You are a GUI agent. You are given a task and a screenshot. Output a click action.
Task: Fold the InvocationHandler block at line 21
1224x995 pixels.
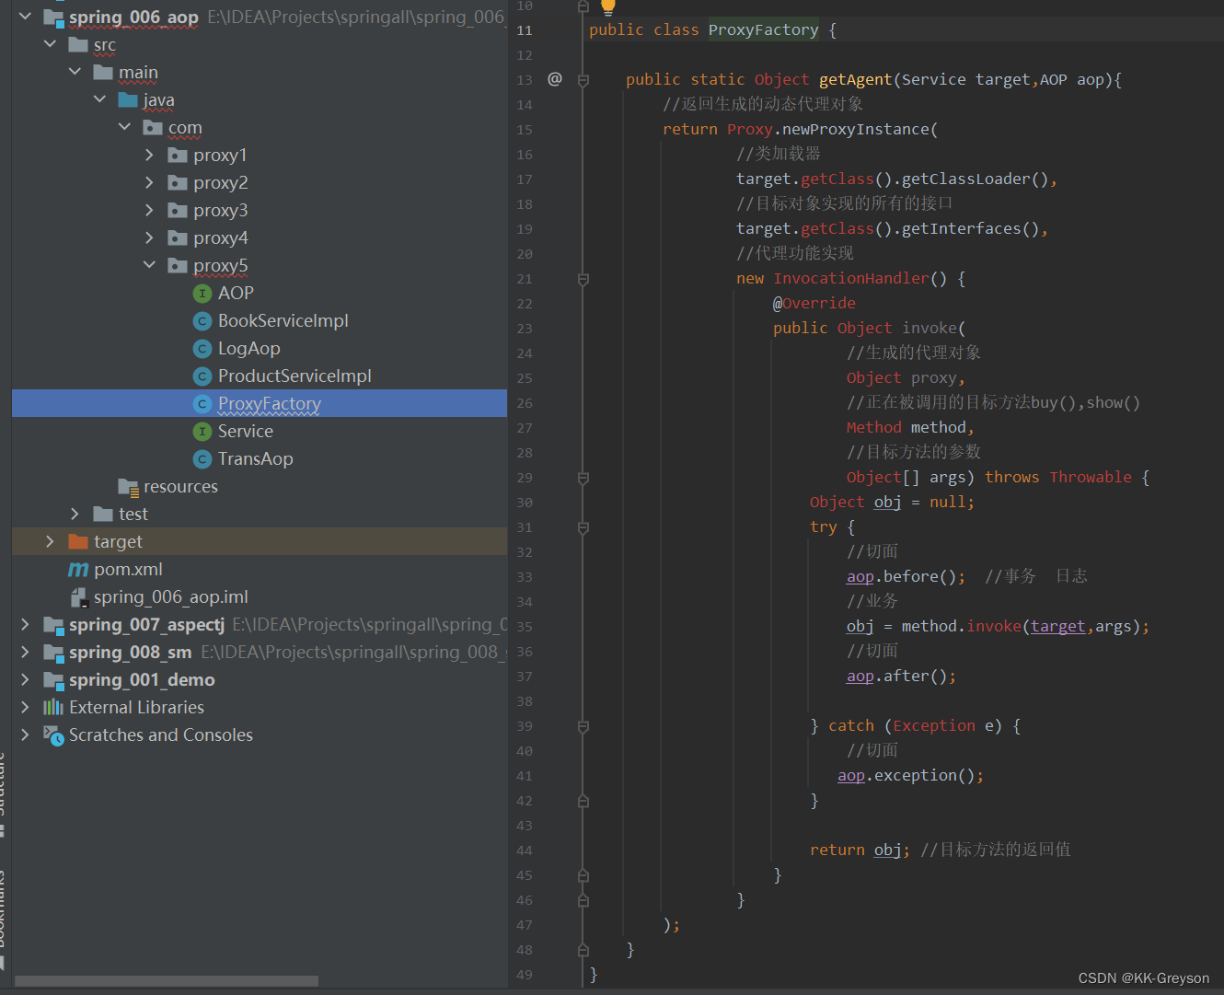pos(583,279)
